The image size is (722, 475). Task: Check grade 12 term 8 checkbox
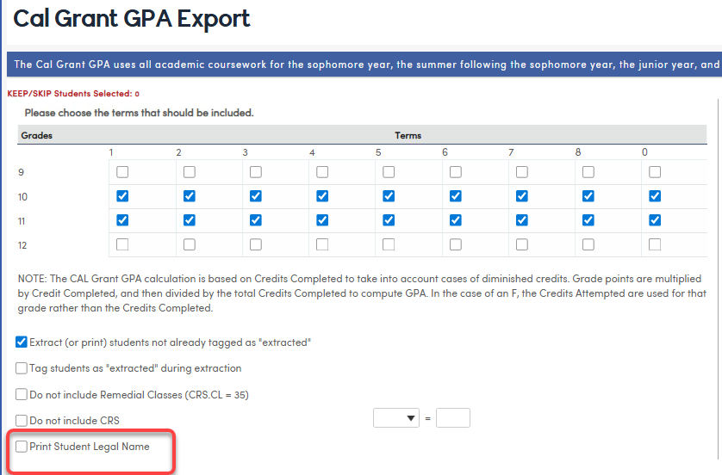(588, 244)
